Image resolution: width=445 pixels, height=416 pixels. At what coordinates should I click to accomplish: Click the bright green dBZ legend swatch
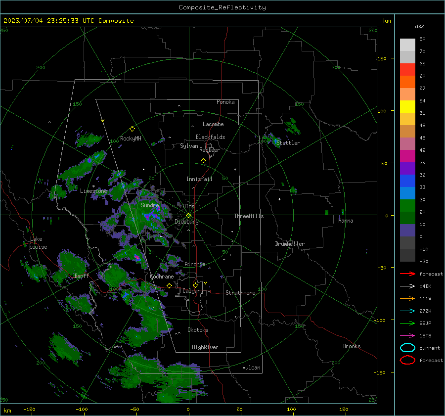tap(407, 206)
